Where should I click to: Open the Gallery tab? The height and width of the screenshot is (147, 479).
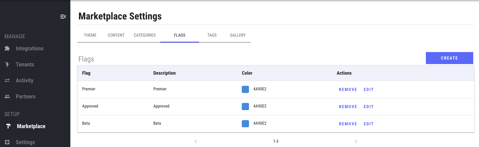coord(238,35)
